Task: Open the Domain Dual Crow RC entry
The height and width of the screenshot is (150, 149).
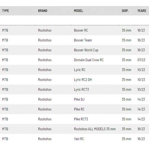Action: pos(89,60)
